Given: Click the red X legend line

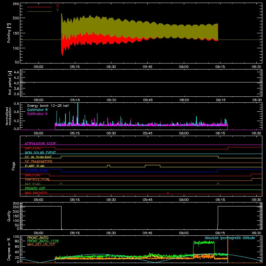Looking at the screenshot, I should pyautogui.click(x=40, y=7).
